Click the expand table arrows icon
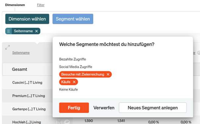 point(8,47)
